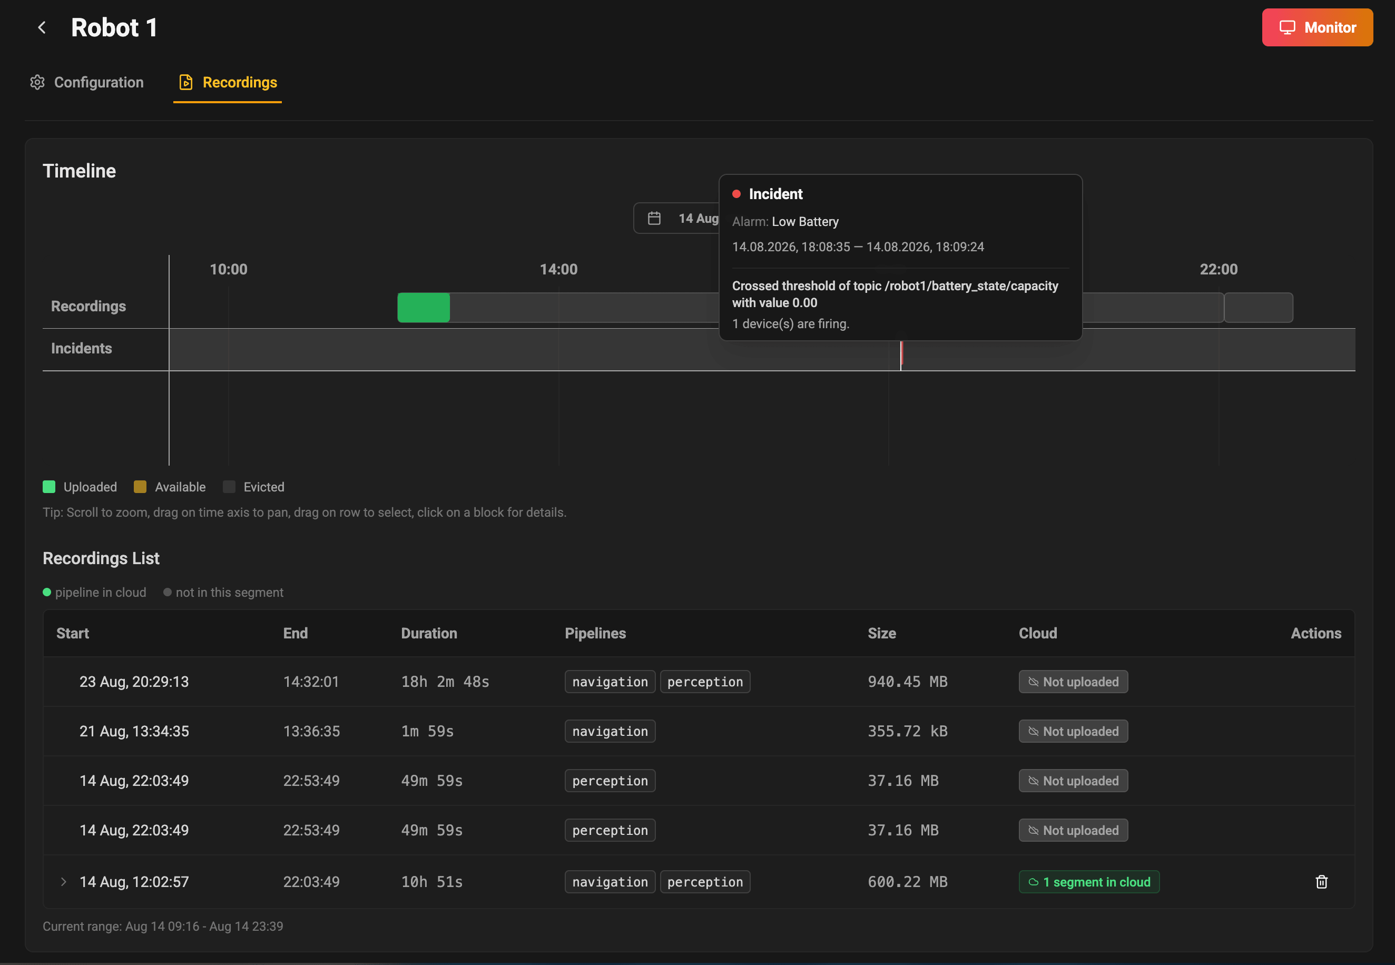Click the Recordings timeline row label
The width and height of the screenshot is (1395, 965).
click(89, 306)
